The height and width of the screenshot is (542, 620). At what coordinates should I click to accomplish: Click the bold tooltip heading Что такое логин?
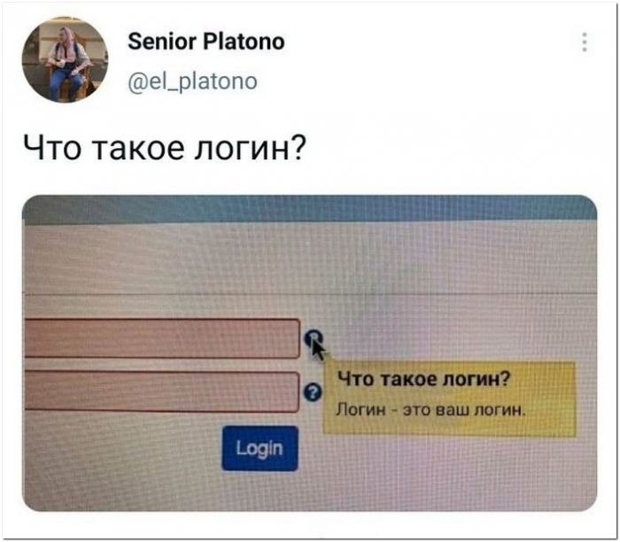point(423,379)
